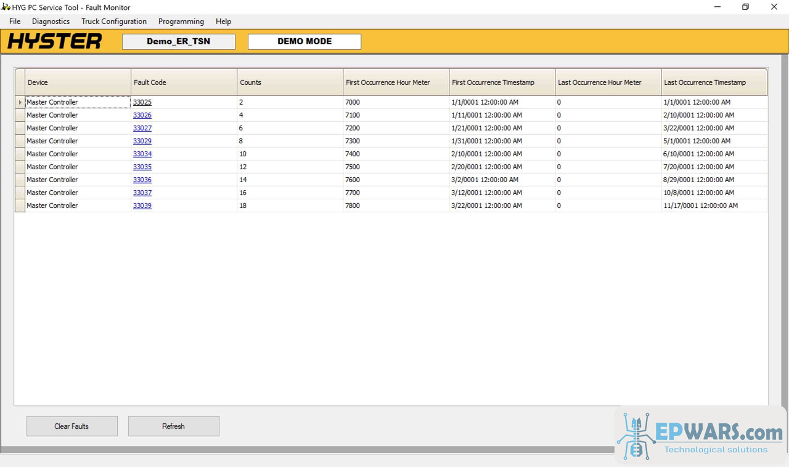Open the Diagnostics menu
This screenshot has height=467, width=789.
(x=51, y=22)
